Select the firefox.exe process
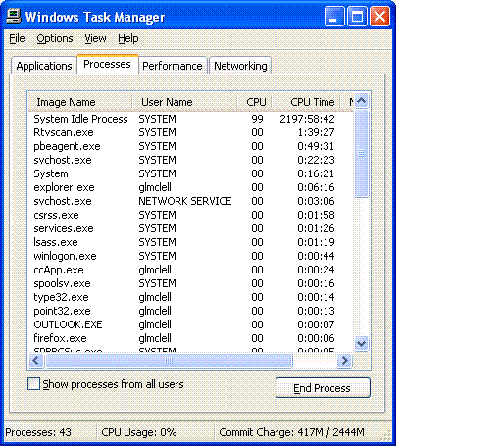Screen dimensions: 502x446 point(191,338)
